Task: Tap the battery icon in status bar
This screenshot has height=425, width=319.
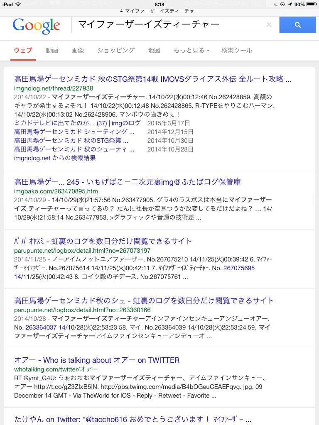Action: [312, 4]
